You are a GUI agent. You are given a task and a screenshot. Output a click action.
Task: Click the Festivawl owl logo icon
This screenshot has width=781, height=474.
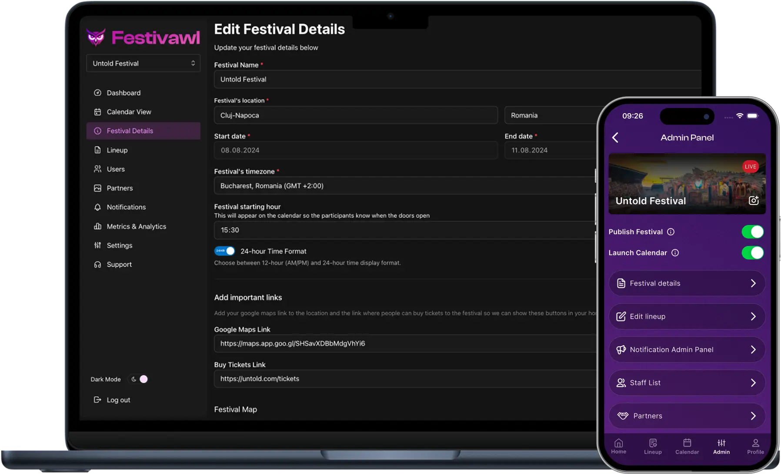pyautogui.click(x=96, y=37)
